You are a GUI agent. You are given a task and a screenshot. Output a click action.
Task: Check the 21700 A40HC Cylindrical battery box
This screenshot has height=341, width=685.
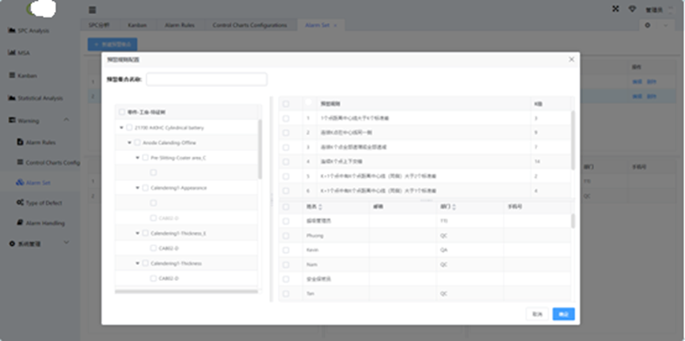pyautogui.click(x=129, y=127)
